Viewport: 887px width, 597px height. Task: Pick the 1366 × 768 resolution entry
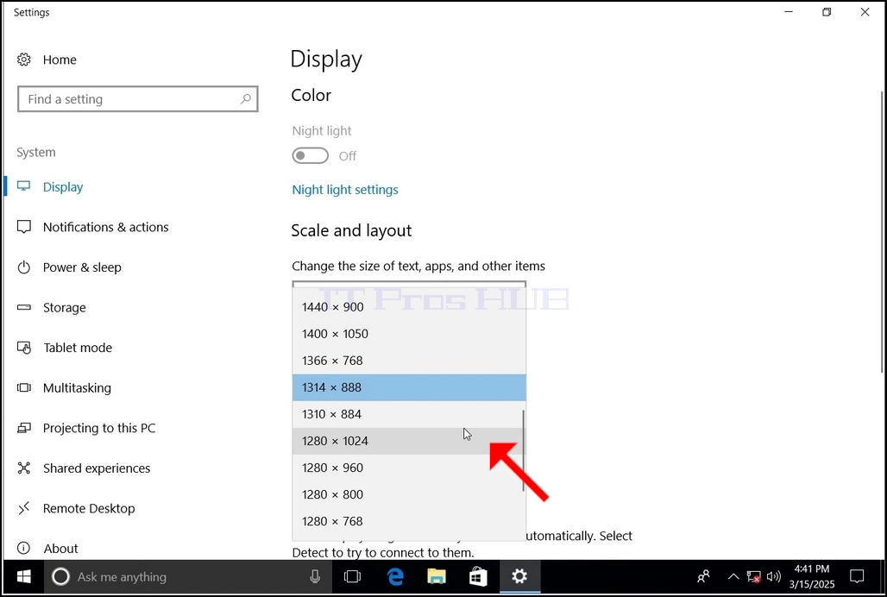[x=409, y=361]
